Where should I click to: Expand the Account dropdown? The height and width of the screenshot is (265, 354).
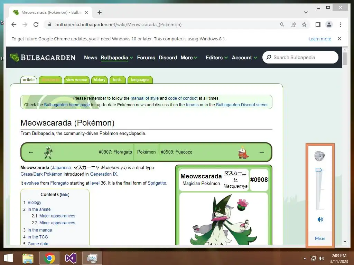click(x=244, y=58)
